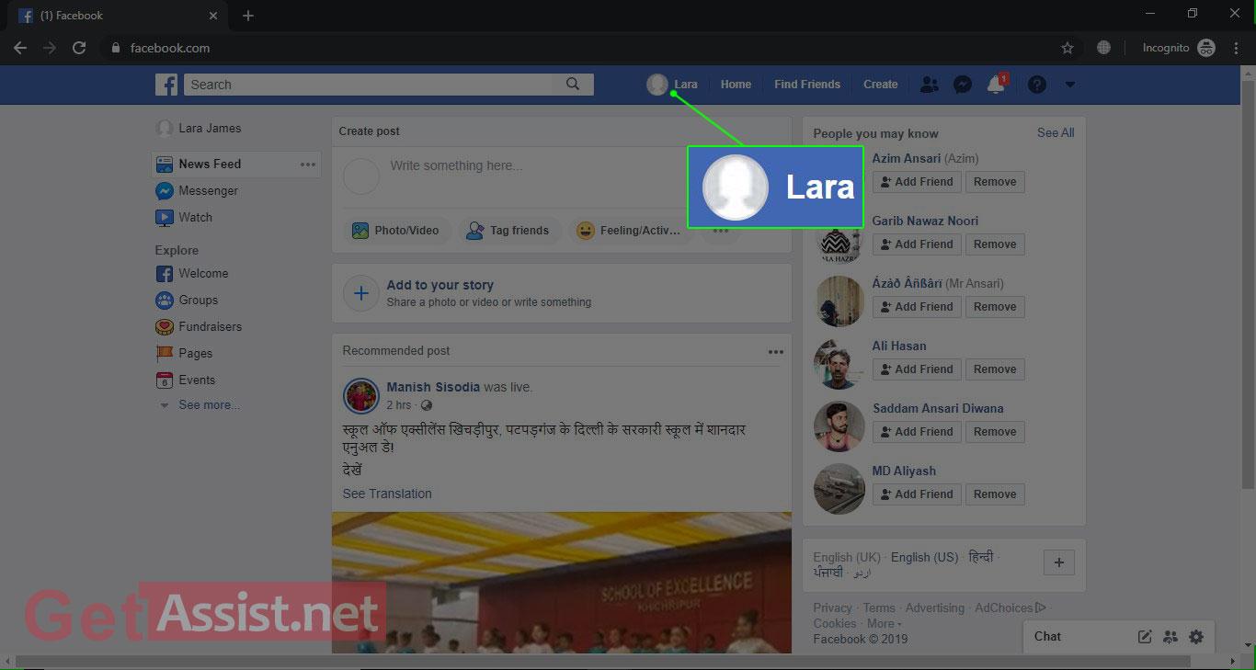Click the Facebook search field
This screenshot has width=1256, height=670.
coord(369,85)
